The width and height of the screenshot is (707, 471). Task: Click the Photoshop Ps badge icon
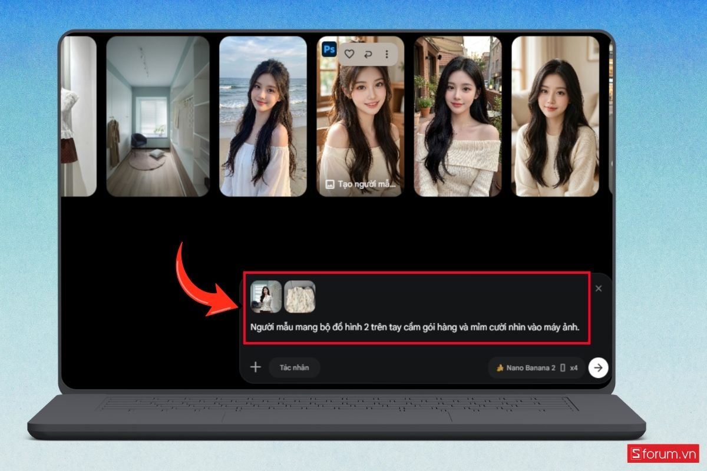(329, 49)
